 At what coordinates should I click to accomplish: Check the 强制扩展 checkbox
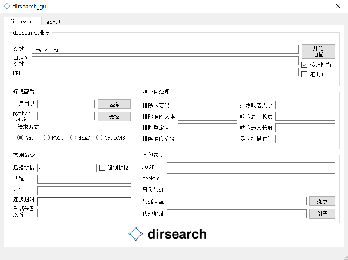pyautogui.click(x=102, y=168)
